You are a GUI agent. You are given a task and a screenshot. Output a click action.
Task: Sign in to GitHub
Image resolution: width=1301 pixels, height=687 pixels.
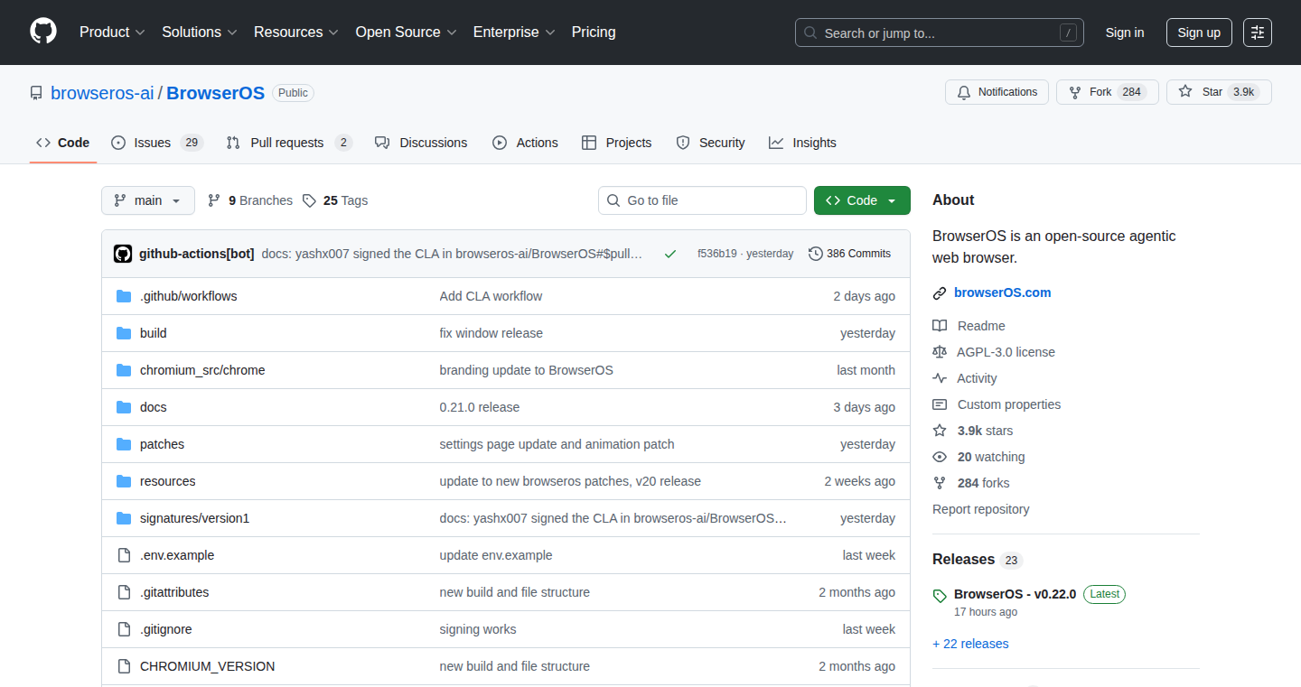[1125, 32]
